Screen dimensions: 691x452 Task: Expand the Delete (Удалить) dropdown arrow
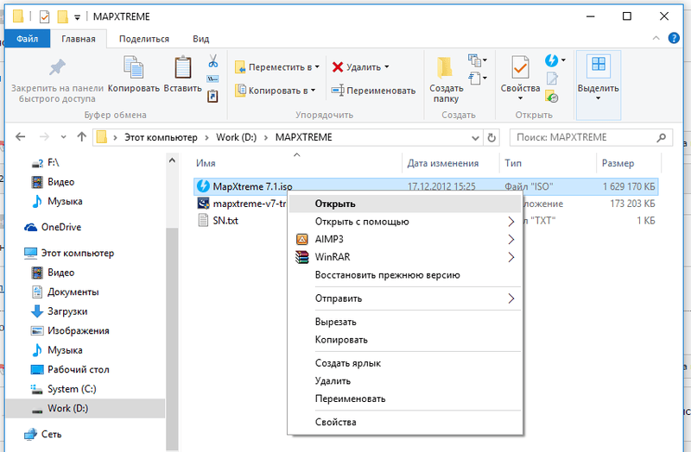(x=386, y=67)
